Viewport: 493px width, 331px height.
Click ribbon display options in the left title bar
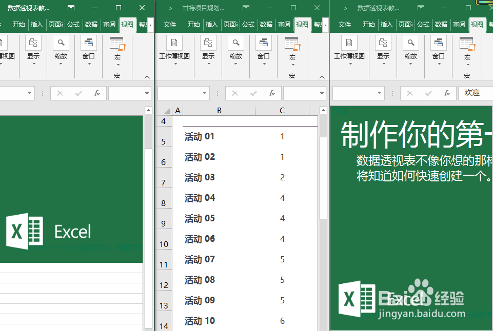[x=71, y=8]
